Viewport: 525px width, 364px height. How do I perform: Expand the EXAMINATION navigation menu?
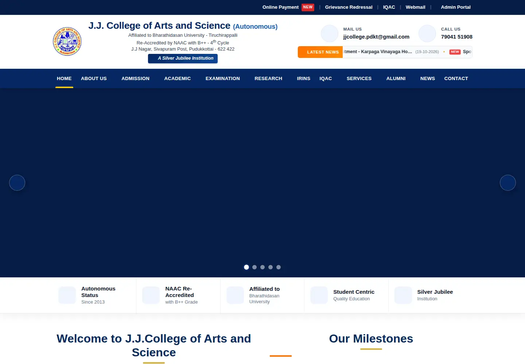(x=223, y=79)
